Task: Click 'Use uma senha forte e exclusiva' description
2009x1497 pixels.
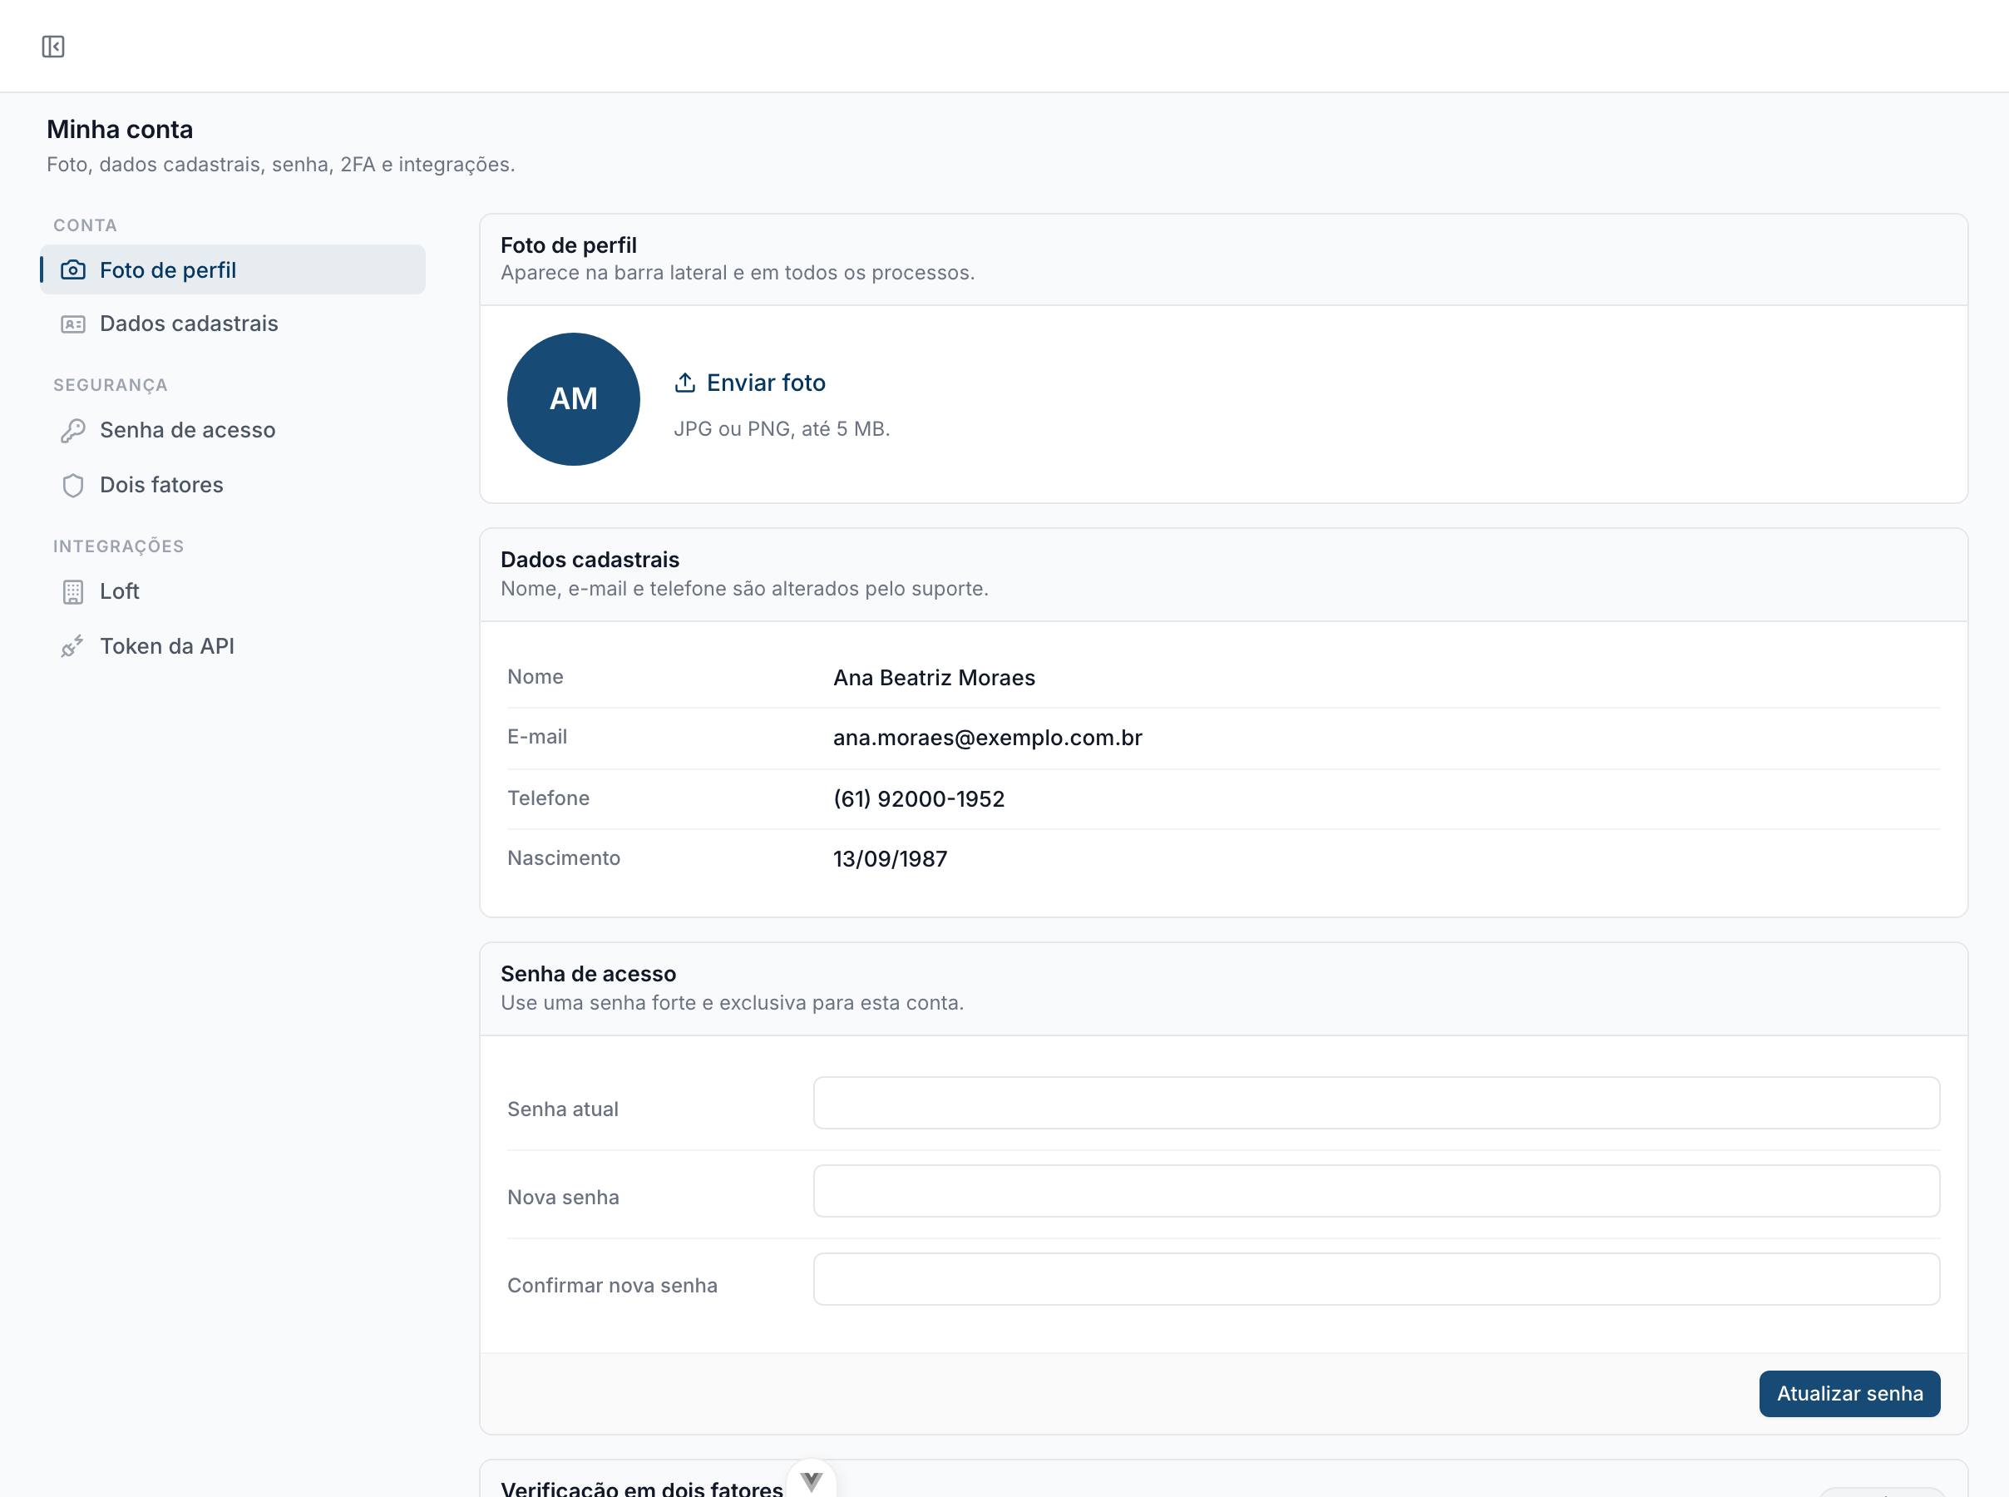Action: point(732,1003)
